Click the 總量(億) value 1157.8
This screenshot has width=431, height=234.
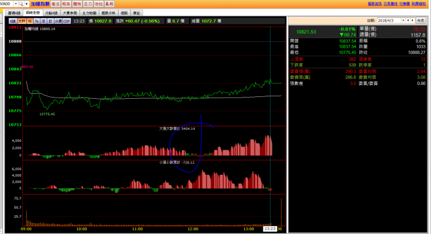pyautogui.click(x=418, y=35)
